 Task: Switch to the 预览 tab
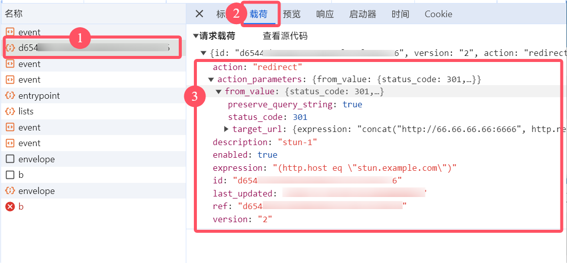pyautogui.click(x=292, y=14)
